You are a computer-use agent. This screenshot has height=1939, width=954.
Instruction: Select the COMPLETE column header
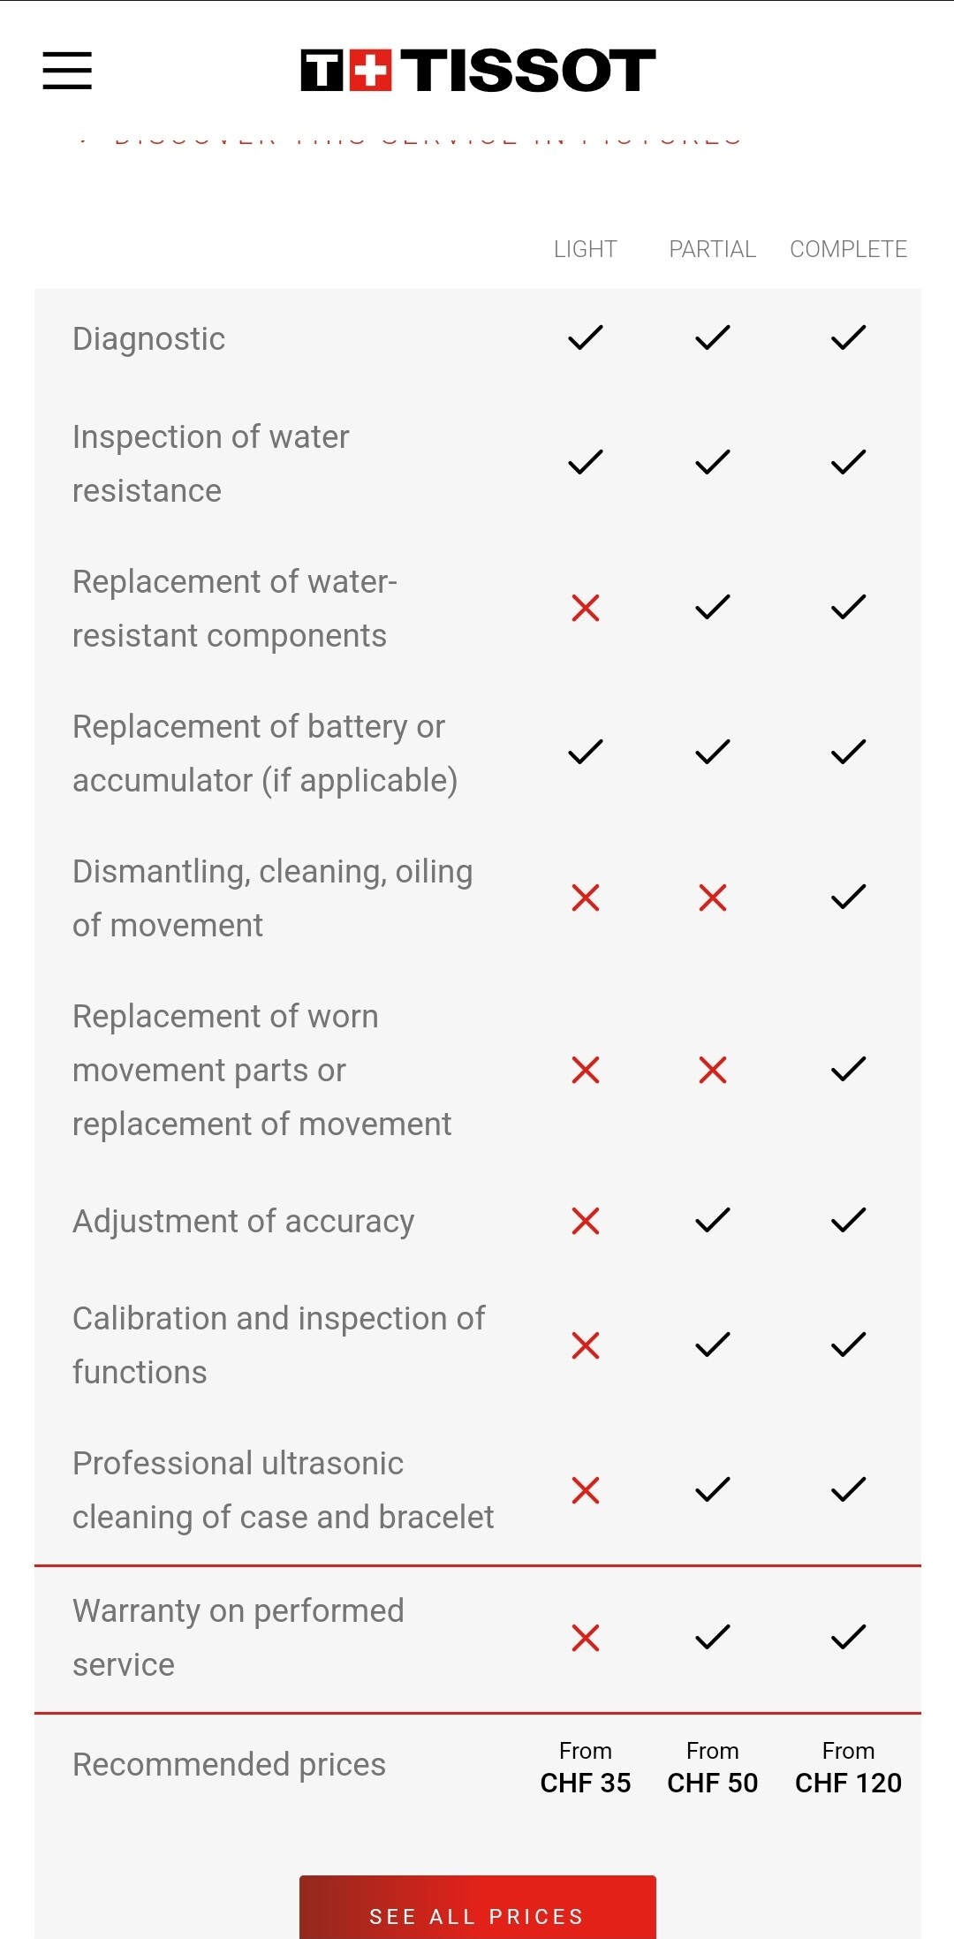click(848, 249)
